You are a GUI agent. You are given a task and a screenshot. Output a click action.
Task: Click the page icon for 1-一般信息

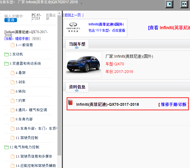coord(13,45)
